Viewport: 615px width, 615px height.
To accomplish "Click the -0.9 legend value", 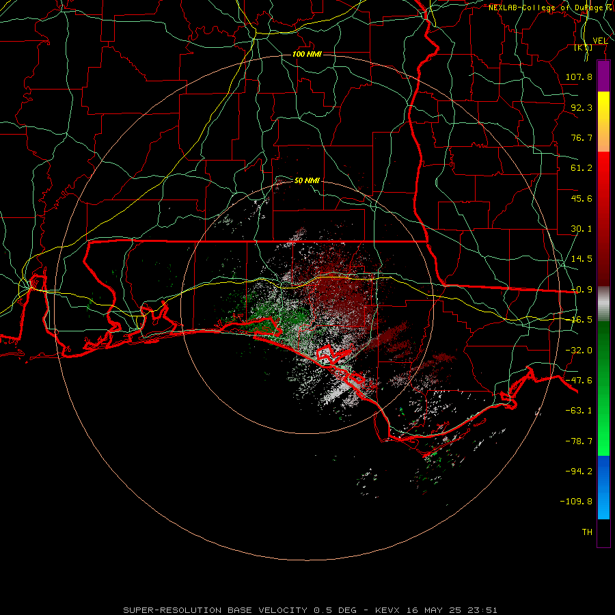I will tap(582, 290).
